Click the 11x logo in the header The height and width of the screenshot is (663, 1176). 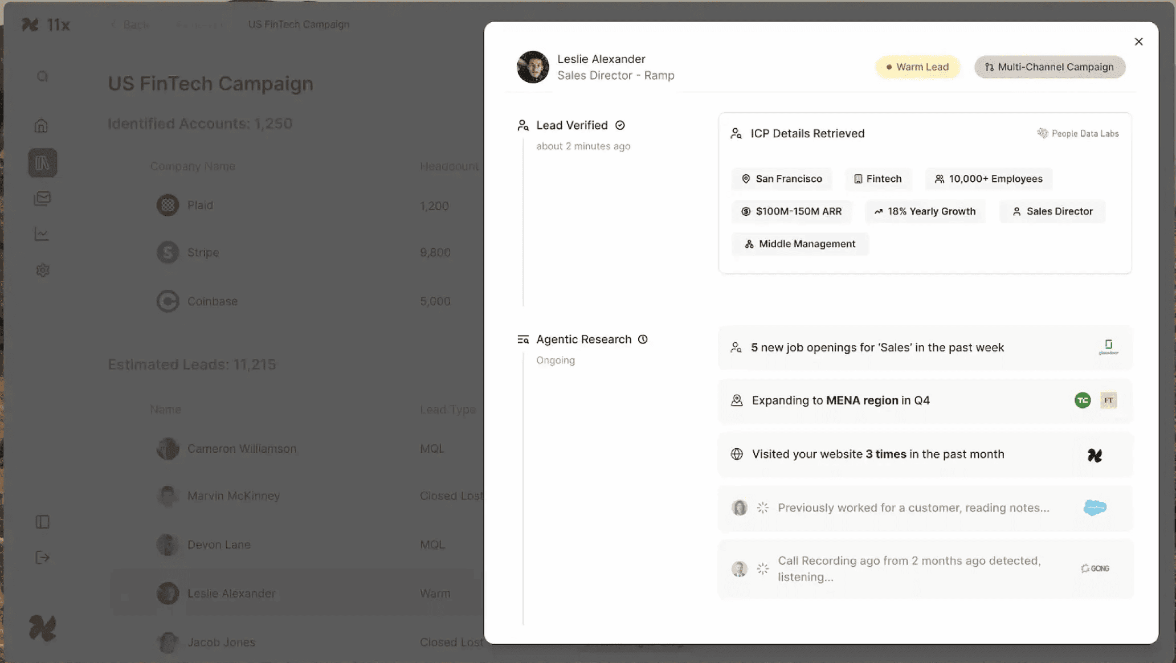point(46,24)
